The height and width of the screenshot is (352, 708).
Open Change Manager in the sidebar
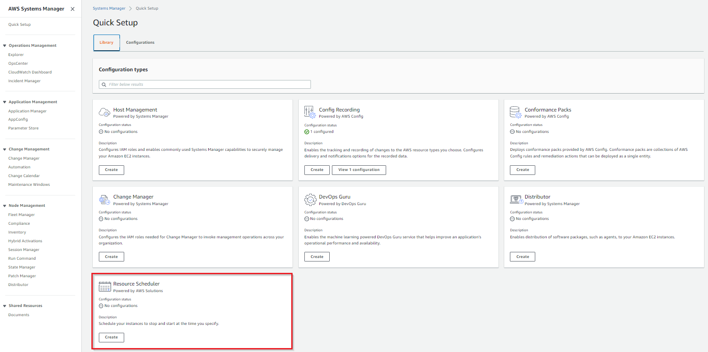24,158
